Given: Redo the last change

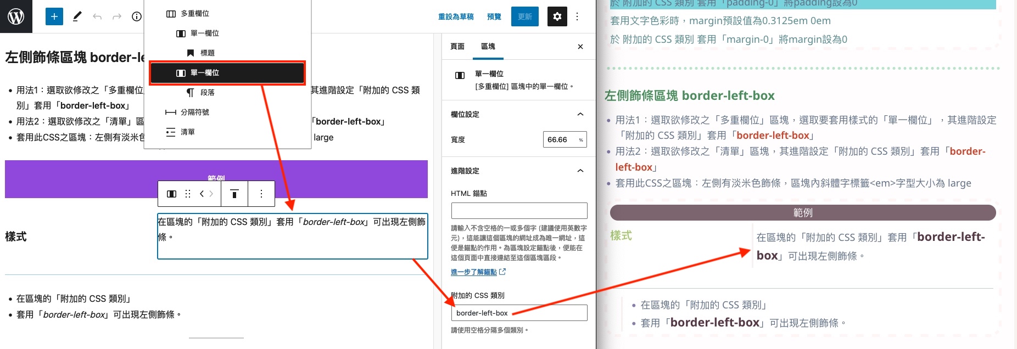Looking at the screenshot, I should coord(117,16).
